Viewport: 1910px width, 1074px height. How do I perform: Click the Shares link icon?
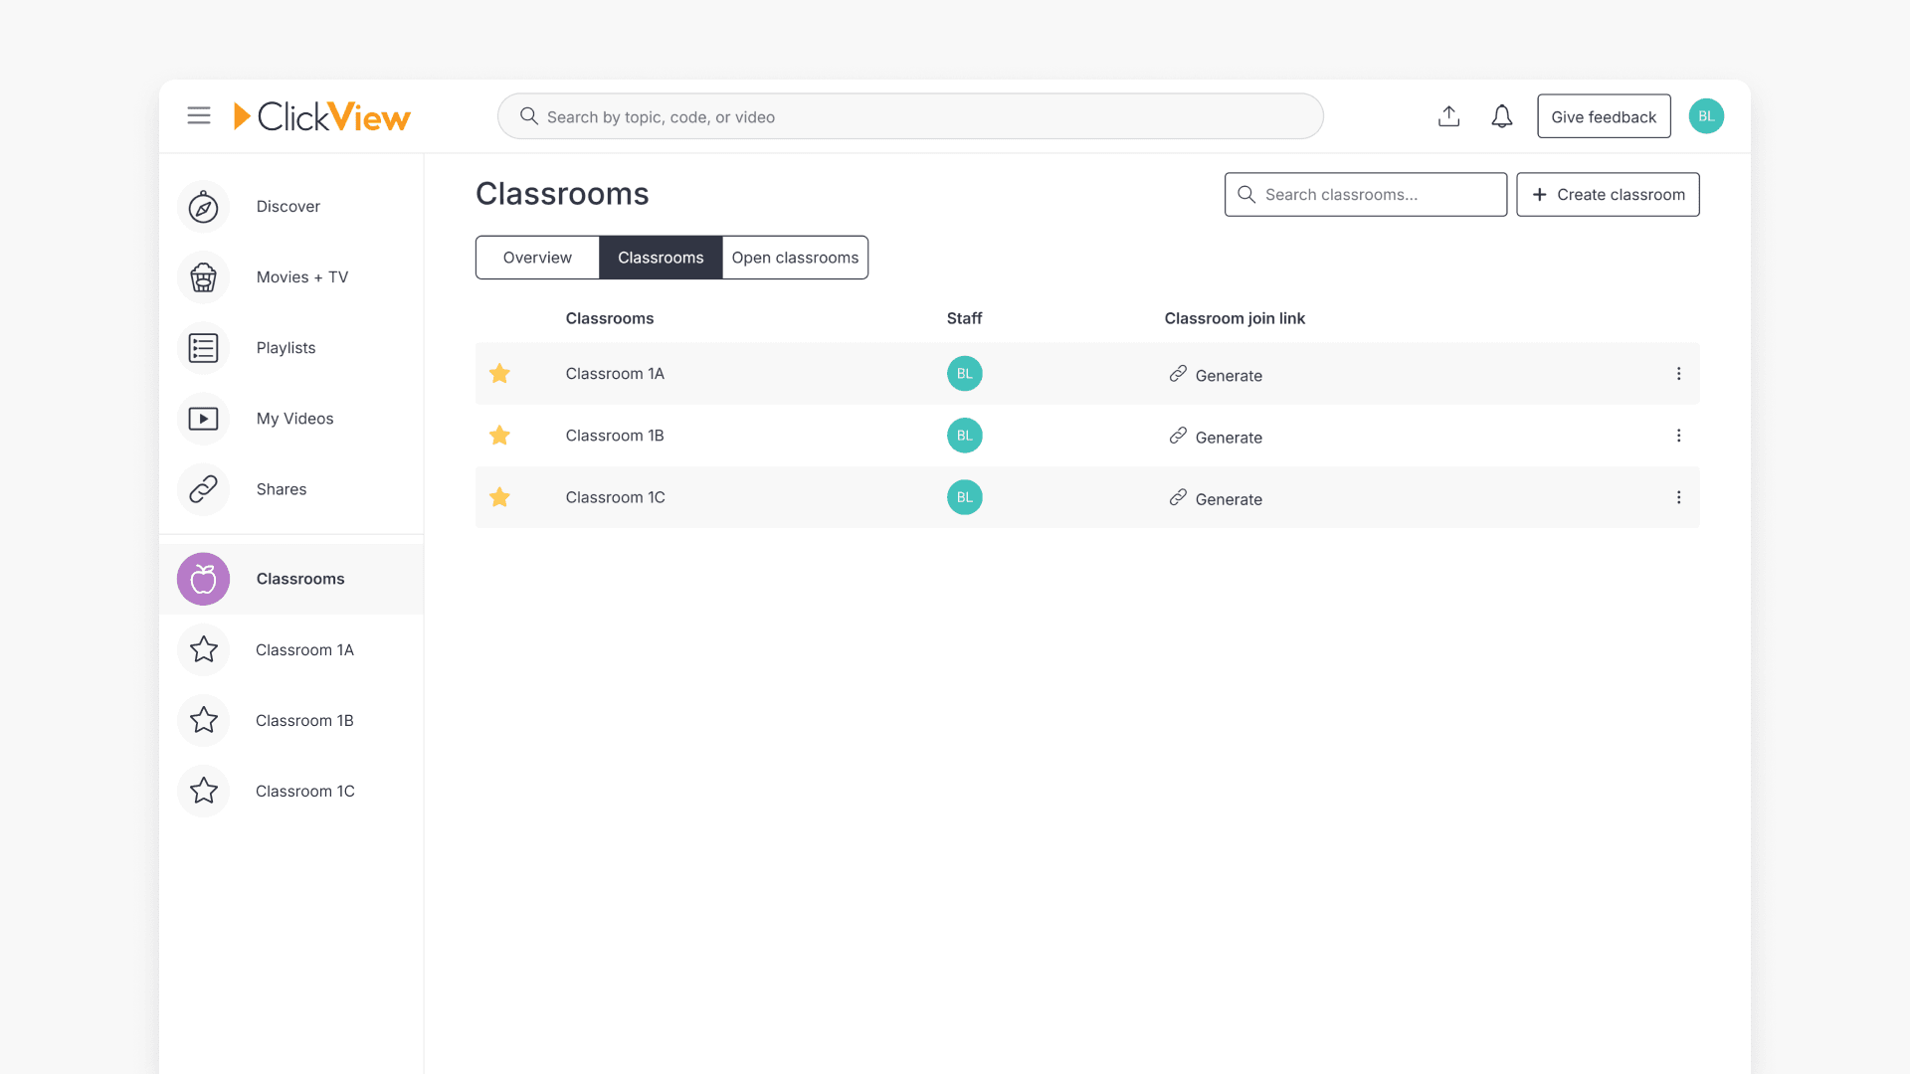point(203,489)
